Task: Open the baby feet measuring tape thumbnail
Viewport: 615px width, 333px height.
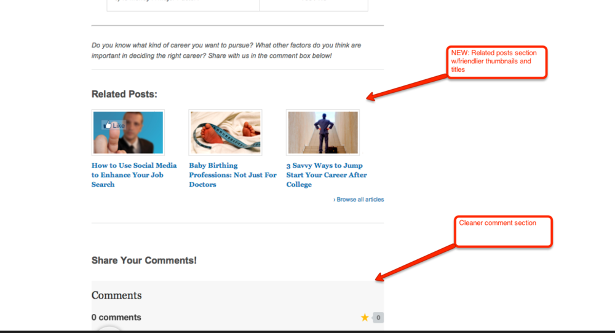Action: click(x=225, y=132)
